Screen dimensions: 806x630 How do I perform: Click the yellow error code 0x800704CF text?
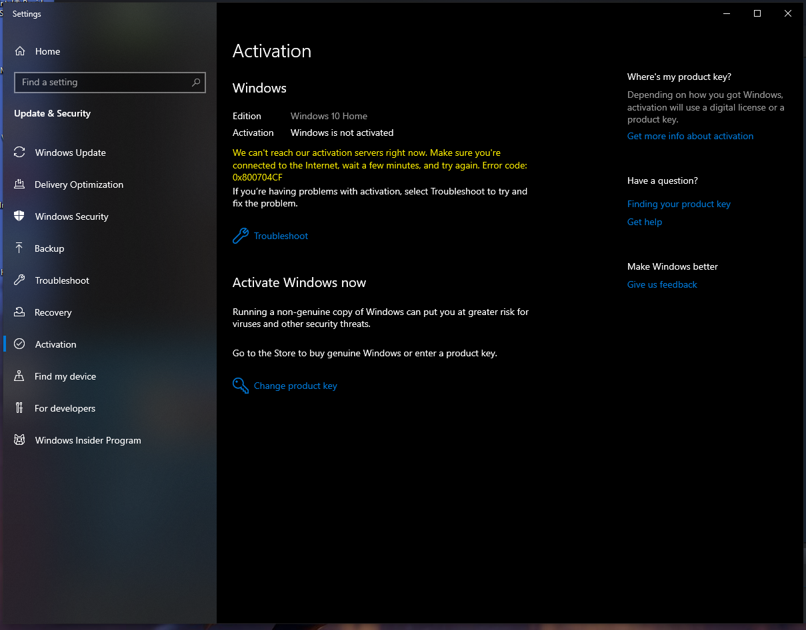pos(257,177)
